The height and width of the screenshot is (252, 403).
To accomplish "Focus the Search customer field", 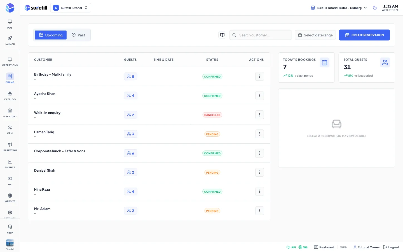I will pos(261,35).
